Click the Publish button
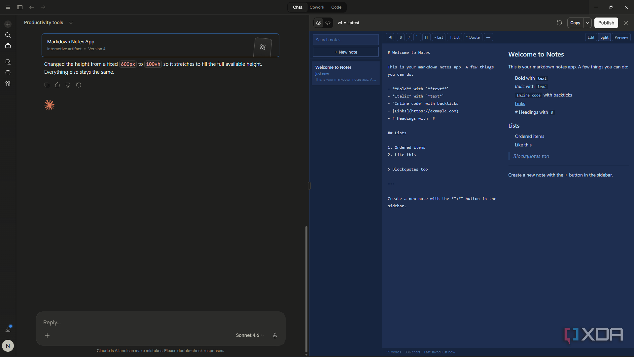Screen dimensions: 634x357 (606, 23)
